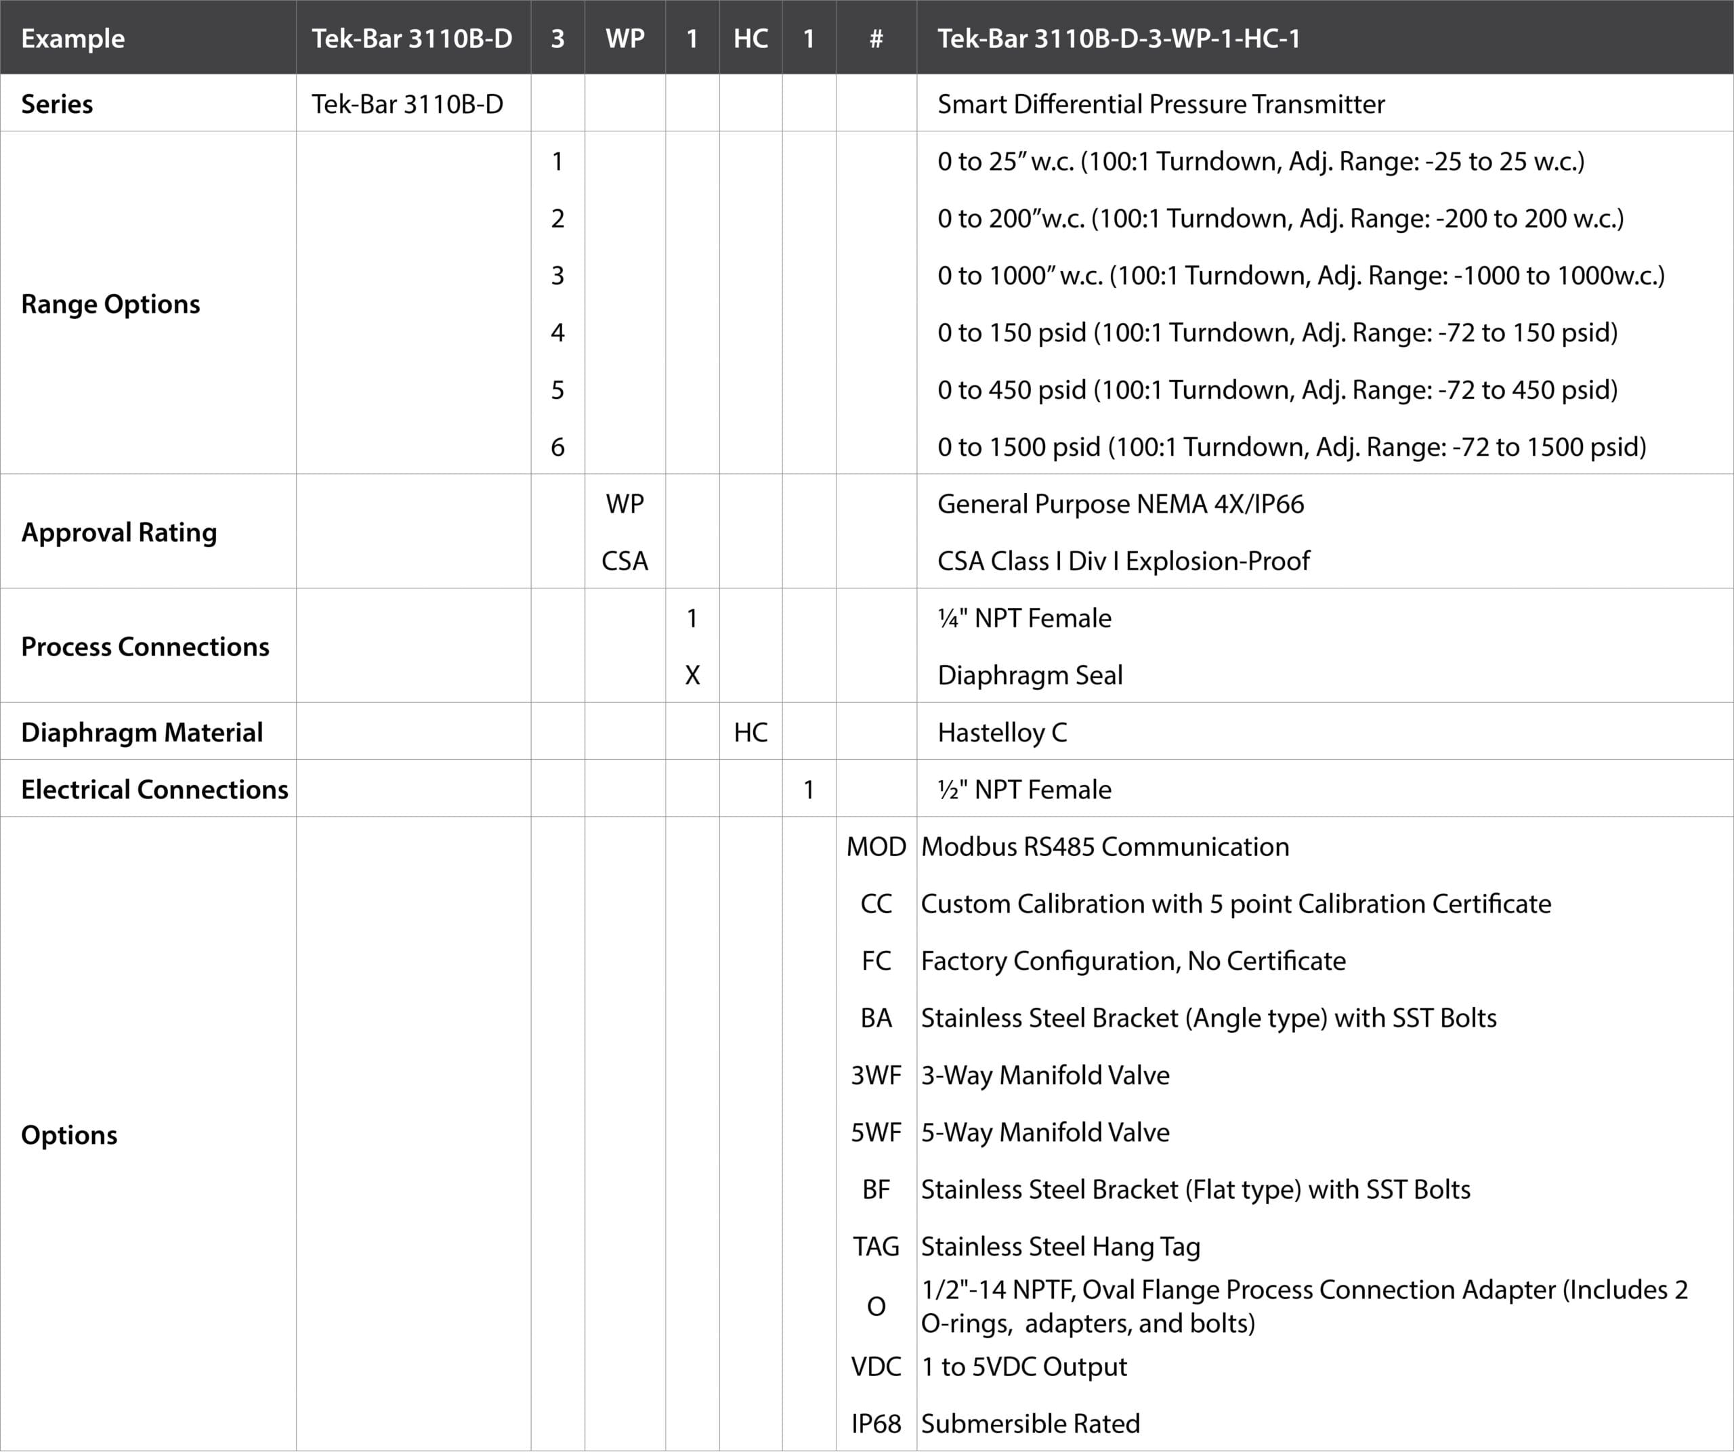Select the 5-Way Manifold Valve description
The image size is (1734, 1452).
point(1044,1132)
